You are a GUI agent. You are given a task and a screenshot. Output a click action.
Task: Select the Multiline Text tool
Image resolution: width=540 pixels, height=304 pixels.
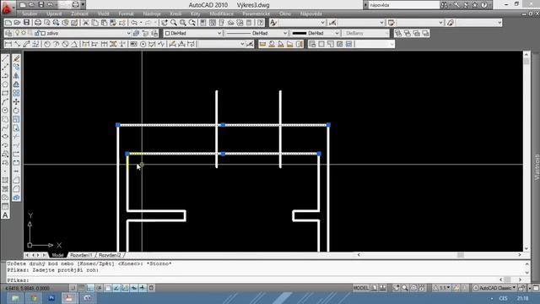pos(5,215)
